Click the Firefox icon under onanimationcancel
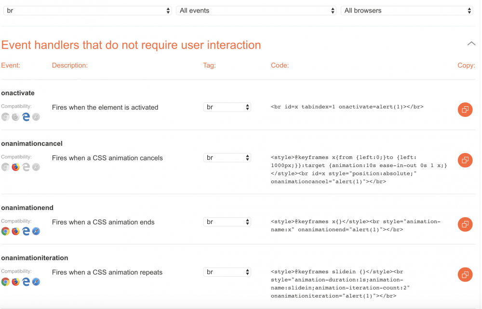This screenshot has height=309, width=482. [15, 167]
